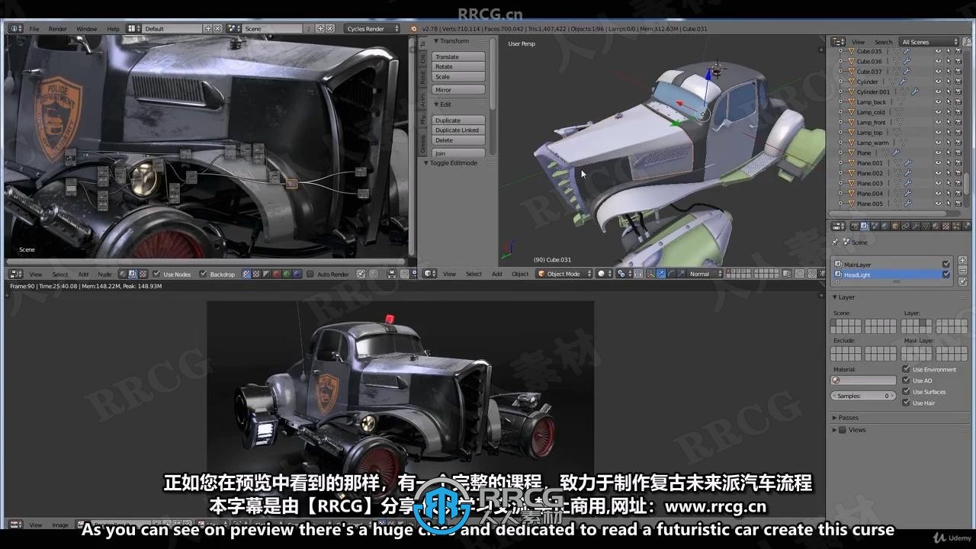Hide Lamp_warm with its eye icon
The width and height of the screenshot is (976, 549).
(939, 143)
